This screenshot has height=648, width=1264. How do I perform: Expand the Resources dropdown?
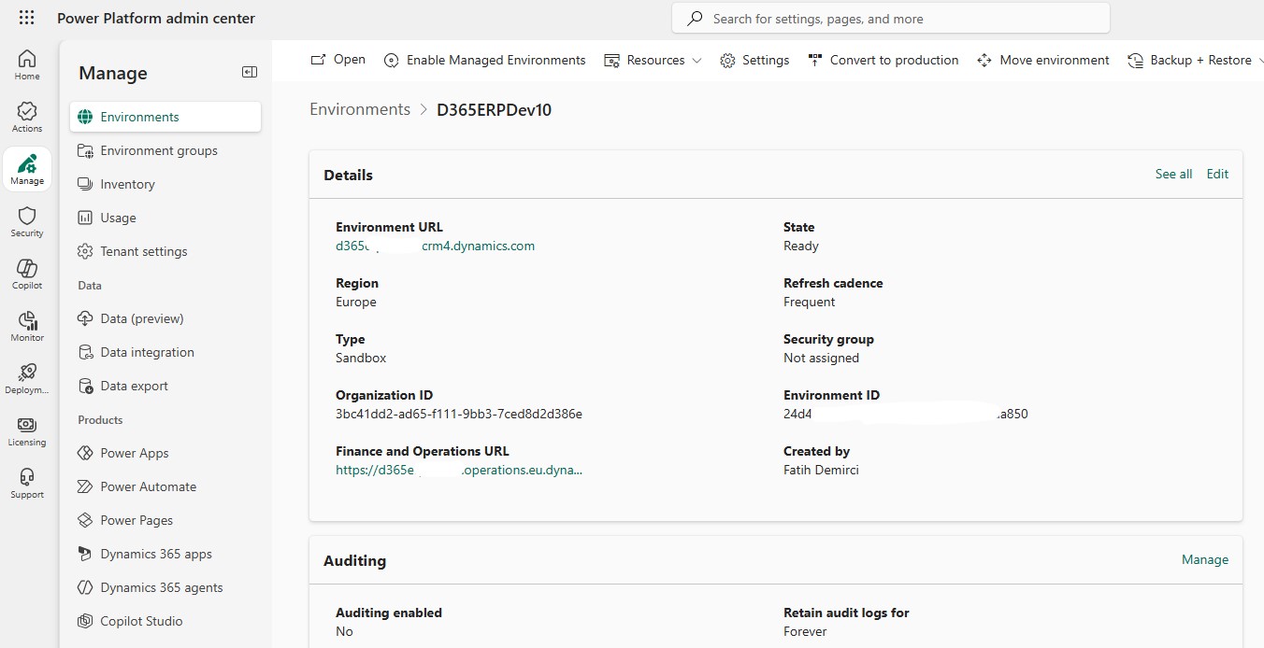tap(653, 60)
